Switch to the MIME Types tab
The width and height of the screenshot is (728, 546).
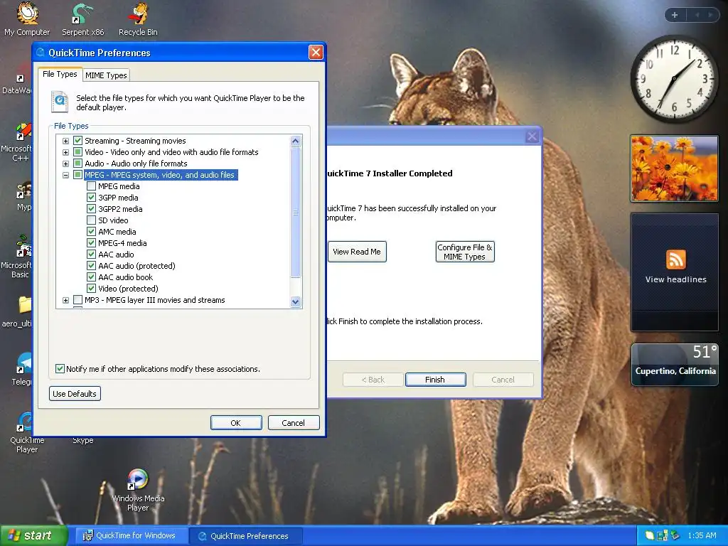coord(106,75)
